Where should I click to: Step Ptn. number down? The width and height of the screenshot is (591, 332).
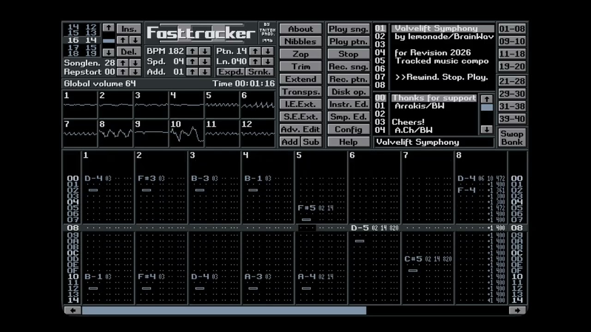pyautogui.click(x=268, y=51)
